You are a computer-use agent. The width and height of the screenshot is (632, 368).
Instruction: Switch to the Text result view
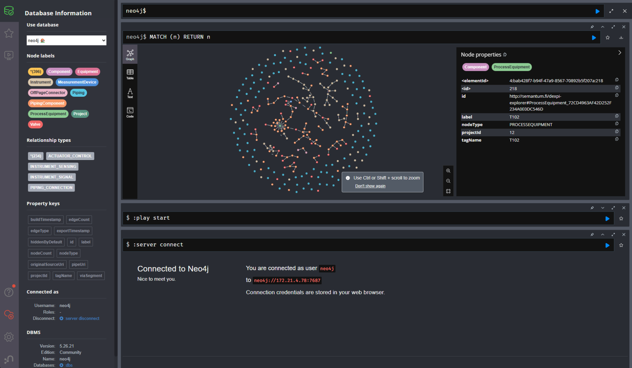coord(130,92)
